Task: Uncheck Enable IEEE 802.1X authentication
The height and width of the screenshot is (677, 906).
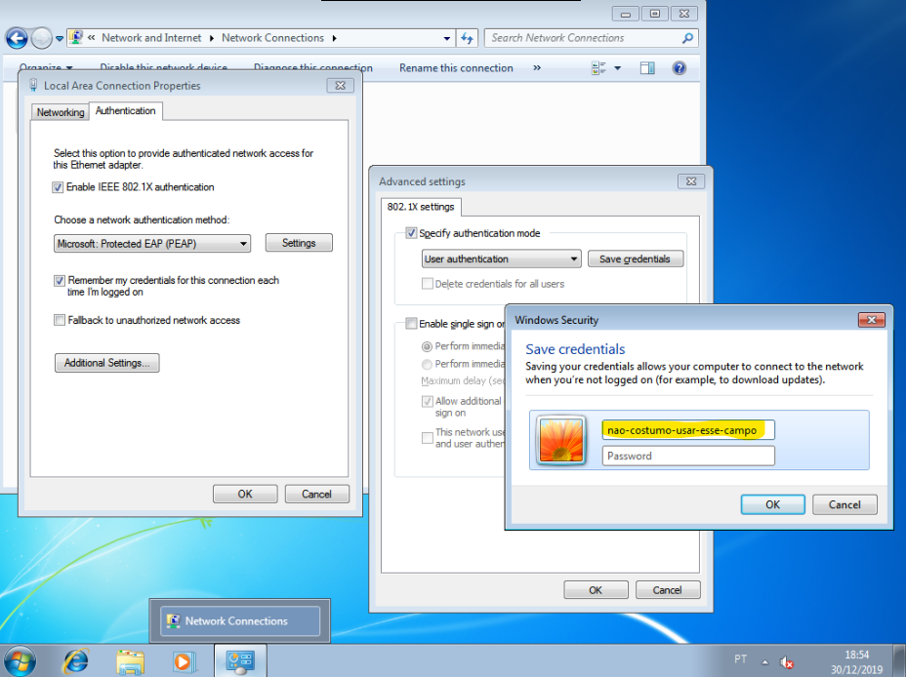Action: [x=58, y=187]
